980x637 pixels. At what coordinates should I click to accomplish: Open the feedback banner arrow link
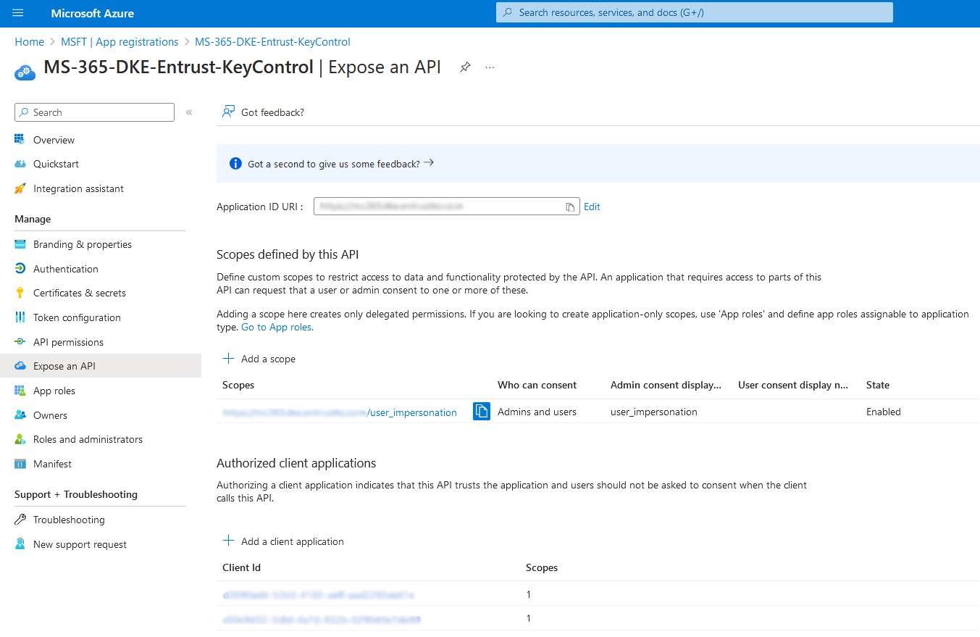pyautogui.click(x=429, y=163)
